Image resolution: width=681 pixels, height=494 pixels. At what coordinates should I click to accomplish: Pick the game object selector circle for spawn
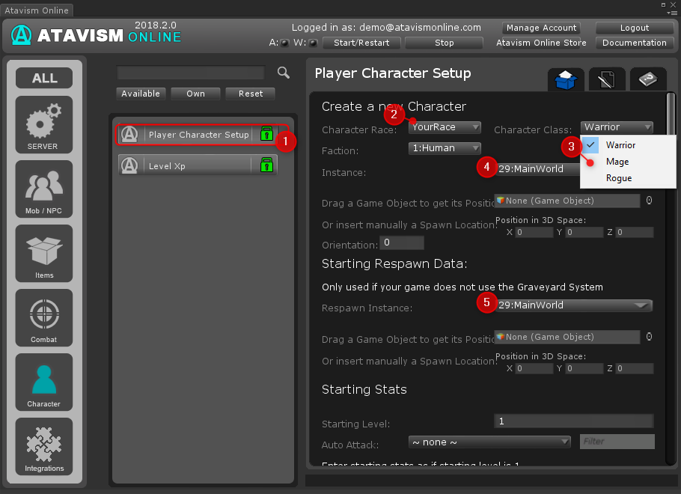(x=649, y=201)
